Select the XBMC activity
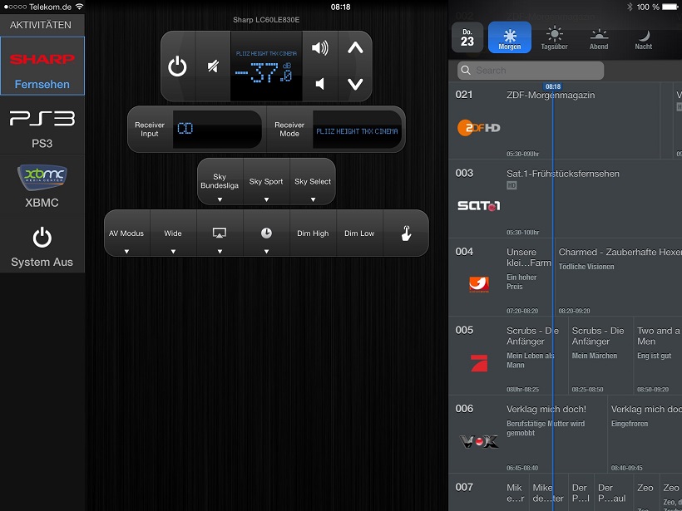Viewport: 682px width, 511px height. (x=42, y=186)
